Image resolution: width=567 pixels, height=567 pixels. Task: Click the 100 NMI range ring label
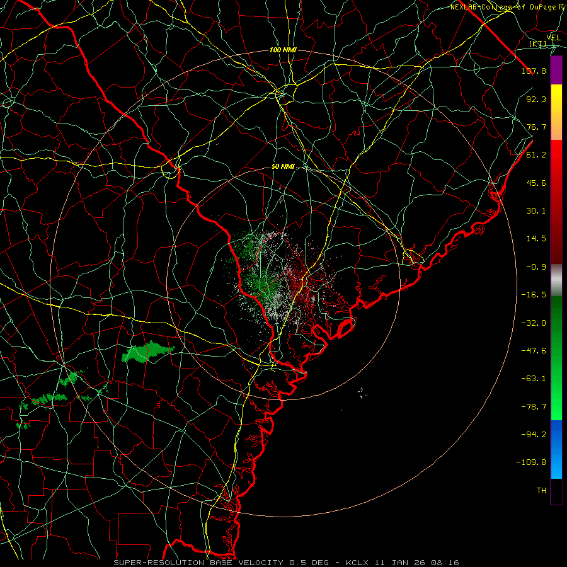(283, 50)
